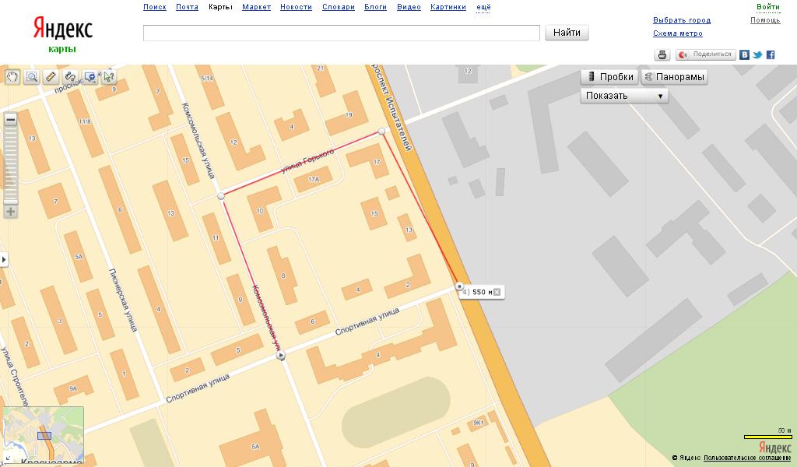Click building 17А on улица Горького
The height and width of the screenshot is (467, 797).
(314, 179)
